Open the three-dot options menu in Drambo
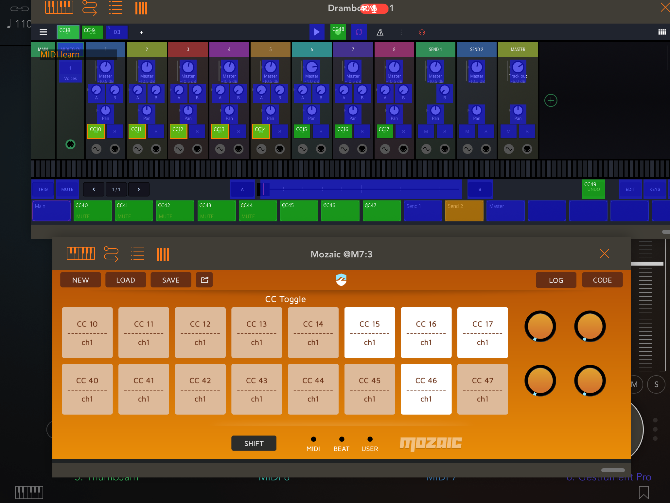Image resolution: width=670 pixels, height=503 pixels. (401, 32)
